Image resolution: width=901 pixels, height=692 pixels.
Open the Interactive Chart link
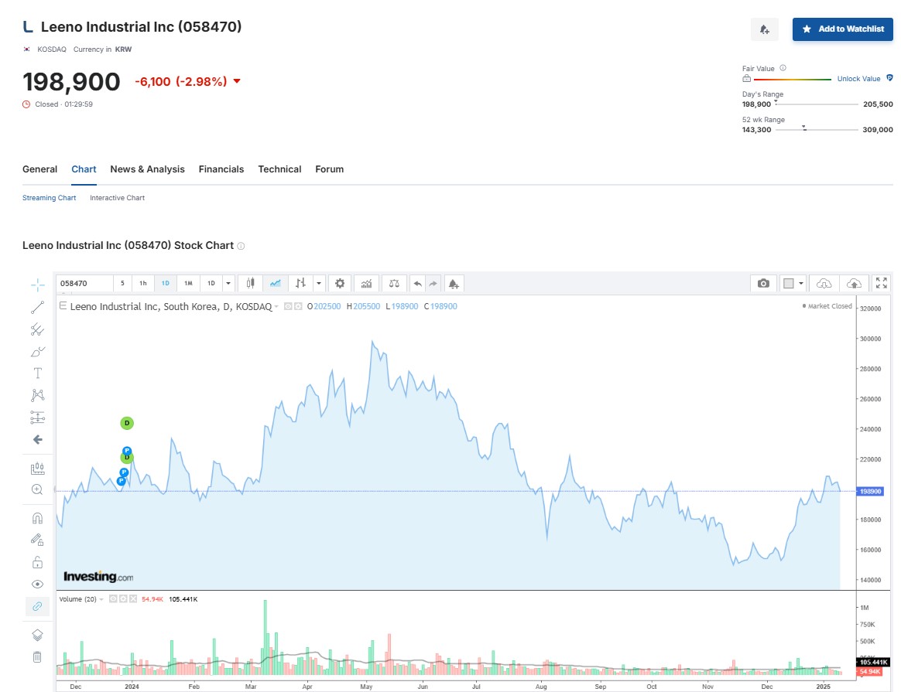tap(117, 198)
